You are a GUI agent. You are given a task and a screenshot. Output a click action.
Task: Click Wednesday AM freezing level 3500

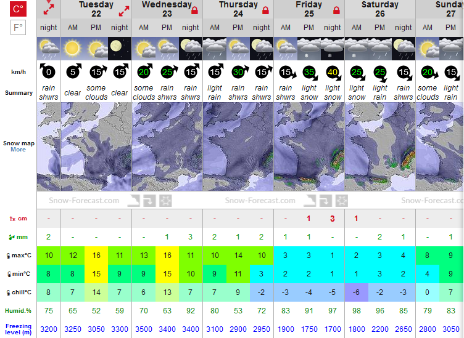144,329
